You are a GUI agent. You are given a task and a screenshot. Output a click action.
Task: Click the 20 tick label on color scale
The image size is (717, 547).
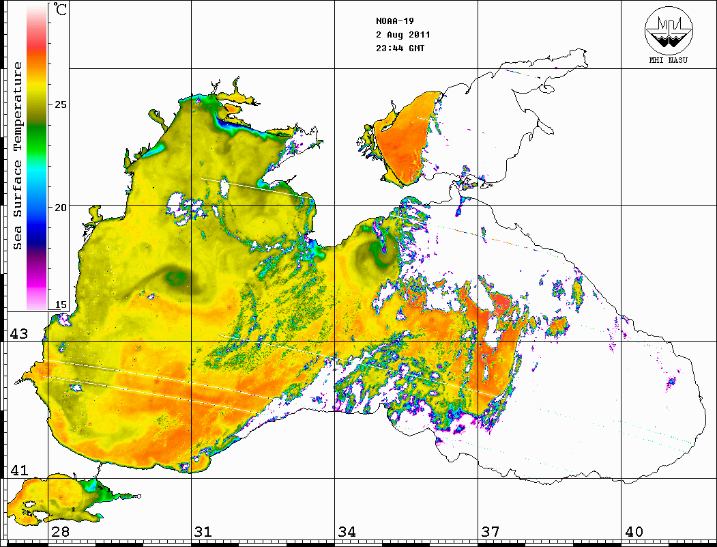(x=60, y=208)
